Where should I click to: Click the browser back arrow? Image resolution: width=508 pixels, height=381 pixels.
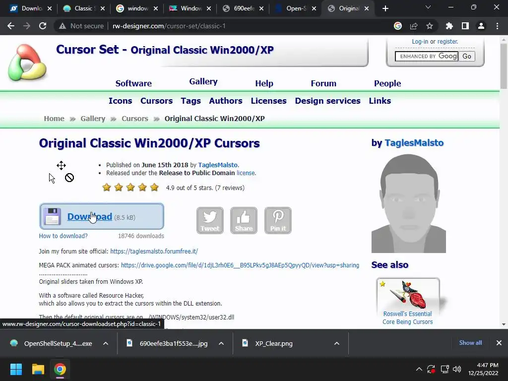click(x=11, y=26)
